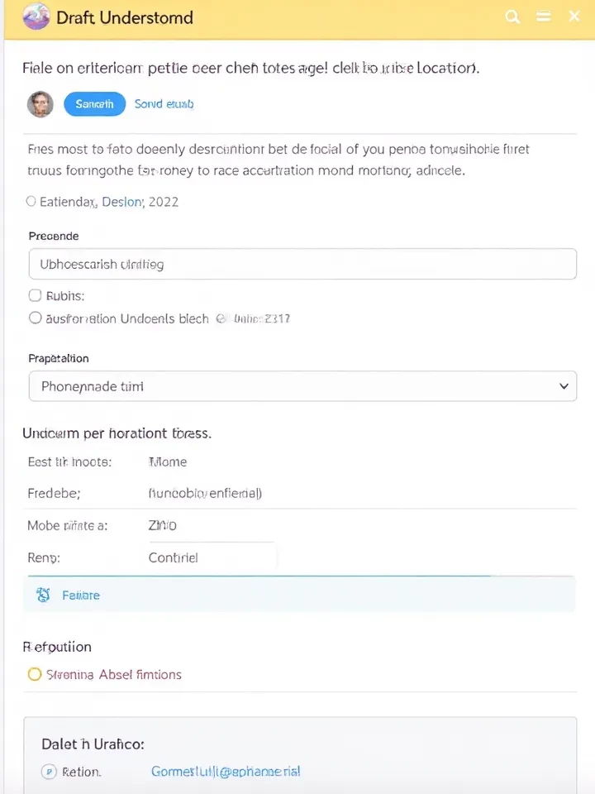This screenshot has width=595, height=794.
Task: Click the Draft Understomd app logo icon
Action: [x=36, y=17]
